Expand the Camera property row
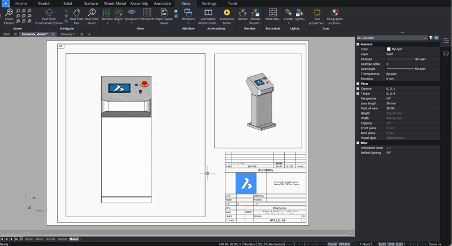This screenshot has width=452, height=246. pos(358,89)
